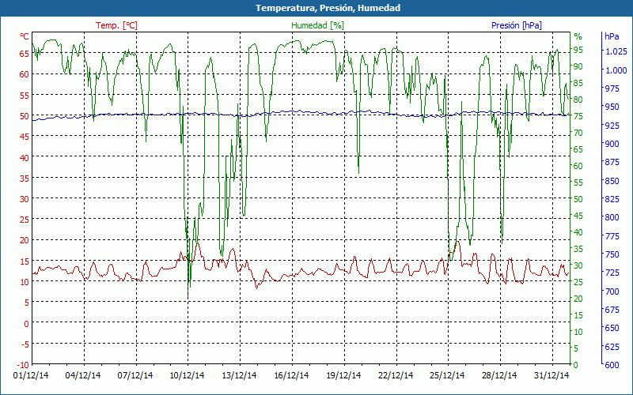The image size is (633, 395).
Task: Click "1.025" on the blue pressure axis
Action: coord(616,51)
